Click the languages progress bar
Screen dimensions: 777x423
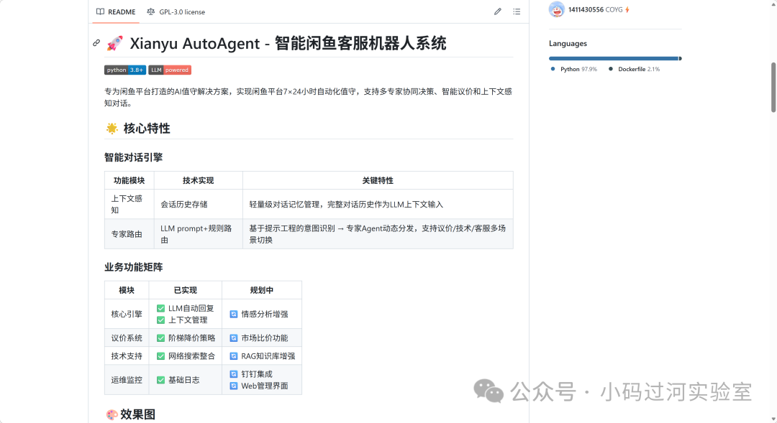(615, 58)
